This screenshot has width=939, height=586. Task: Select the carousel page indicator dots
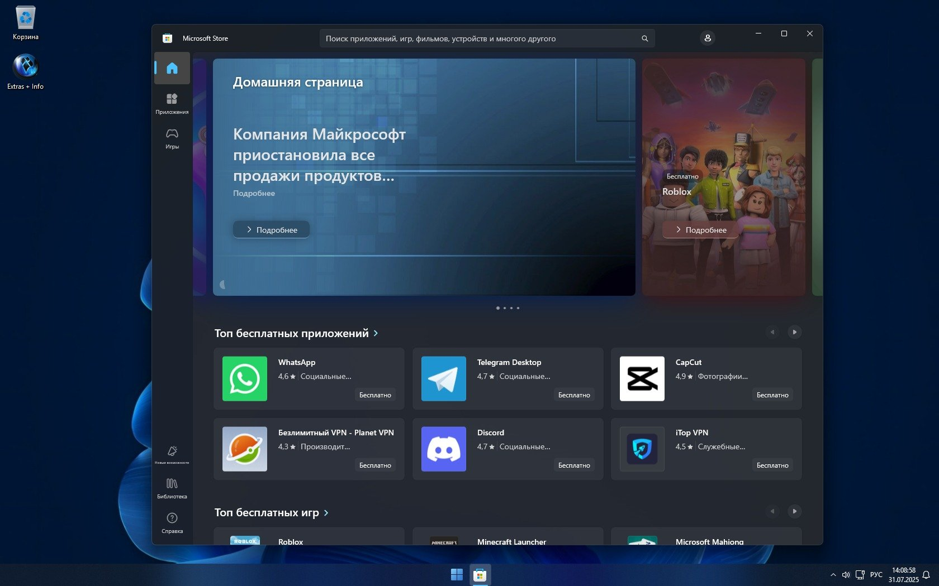click(508, 308)
